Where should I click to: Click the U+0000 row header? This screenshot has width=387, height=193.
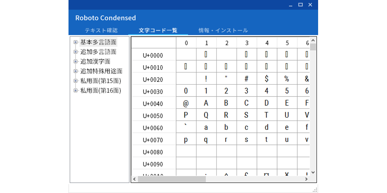(x=154, y=55)
